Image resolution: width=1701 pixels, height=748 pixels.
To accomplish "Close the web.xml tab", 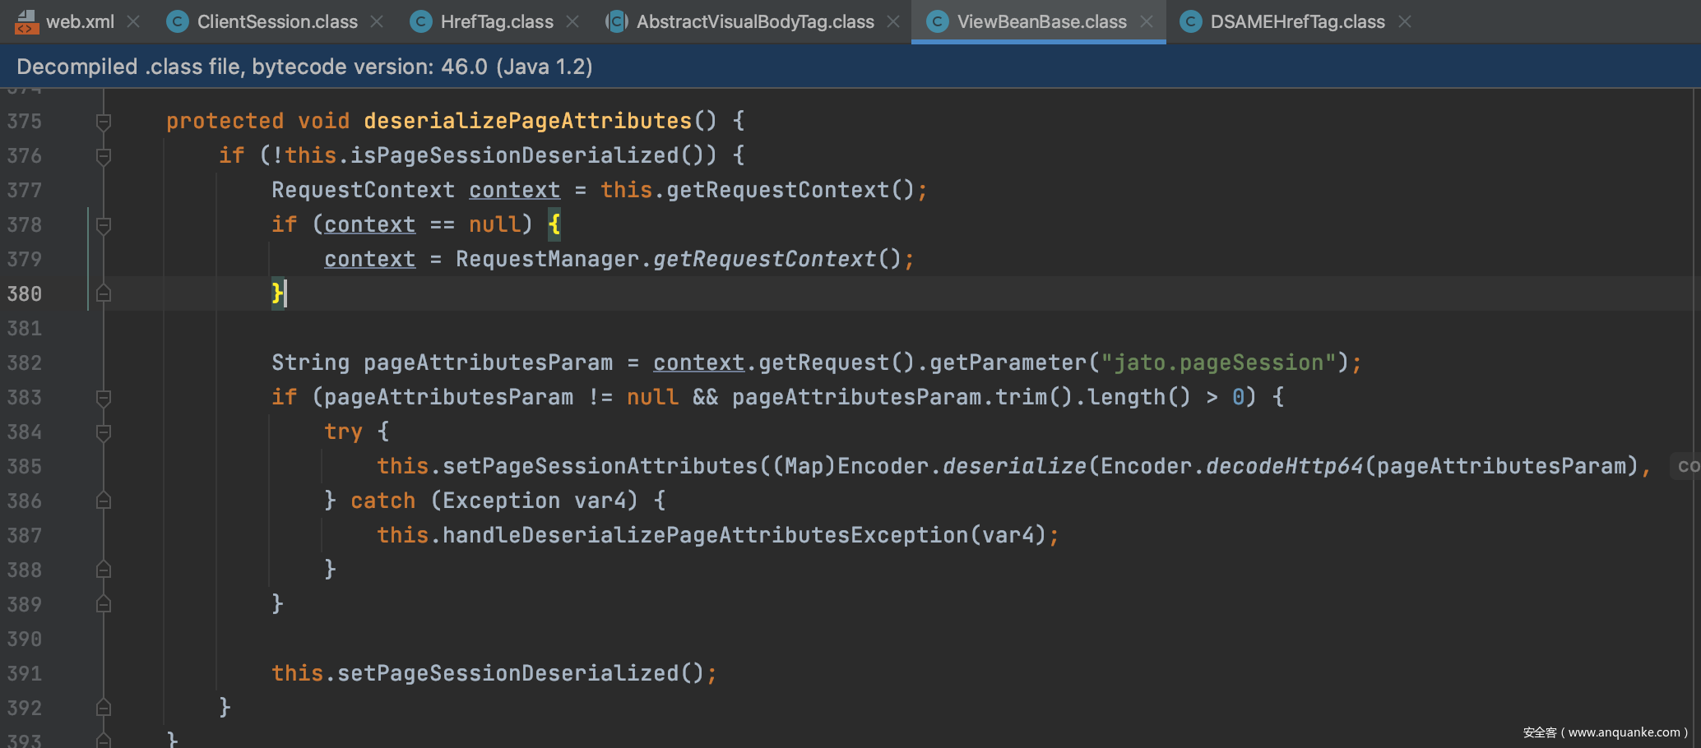I will (x=133, y=22).
